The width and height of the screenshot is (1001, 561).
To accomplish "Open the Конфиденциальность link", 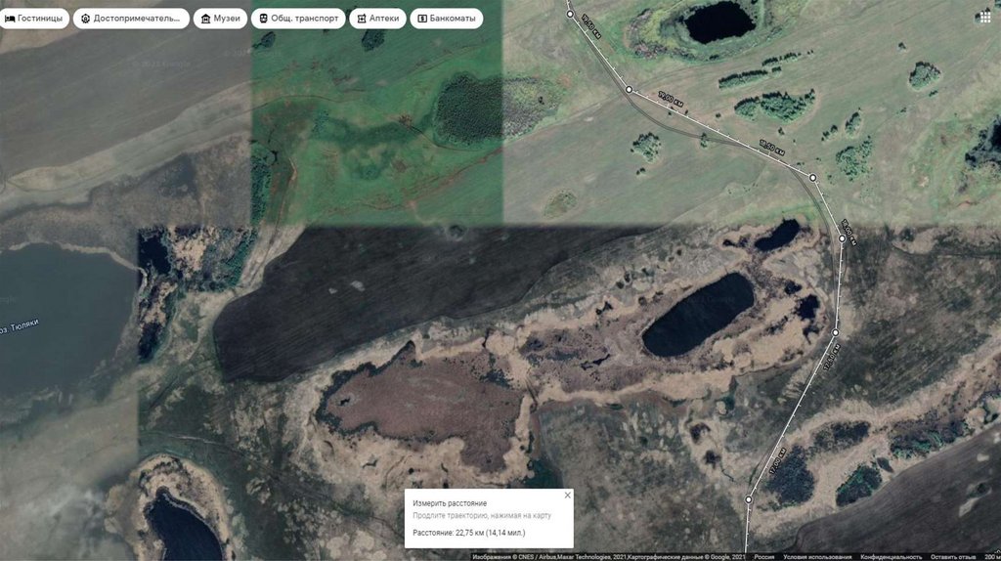I will click(x=890, y=557).
